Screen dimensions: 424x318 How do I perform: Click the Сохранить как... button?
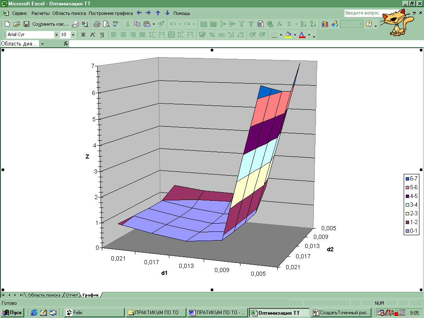tap(51, 24)
